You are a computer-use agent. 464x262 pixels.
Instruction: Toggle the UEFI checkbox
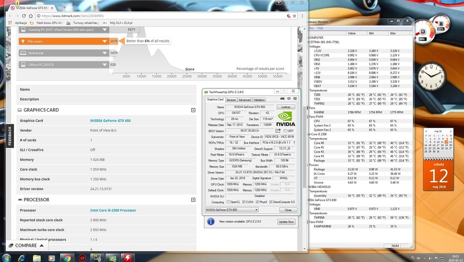(285, 131)
